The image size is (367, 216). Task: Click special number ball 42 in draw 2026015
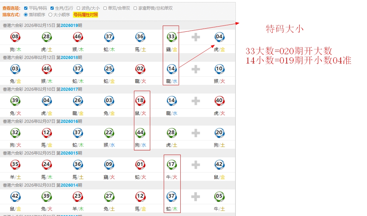(x=219, y=164)
